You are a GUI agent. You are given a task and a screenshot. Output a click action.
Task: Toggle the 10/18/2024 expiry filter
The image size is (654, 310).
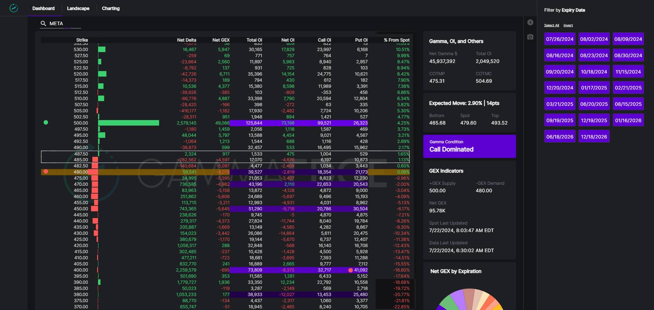(594, 71)
